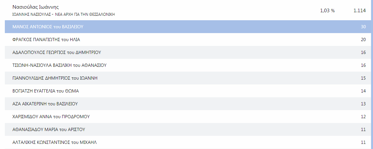373x149 pixels.
Task: Click vote count 14 for ΒΟΓΙΑΤΖΗ ΕΥΑΓΓΕΛΙΑ
Action: pyautogui.click(x=363, y=91)
